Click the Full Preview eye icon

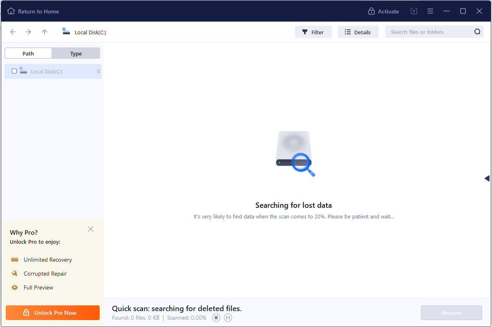coord(15,287)
